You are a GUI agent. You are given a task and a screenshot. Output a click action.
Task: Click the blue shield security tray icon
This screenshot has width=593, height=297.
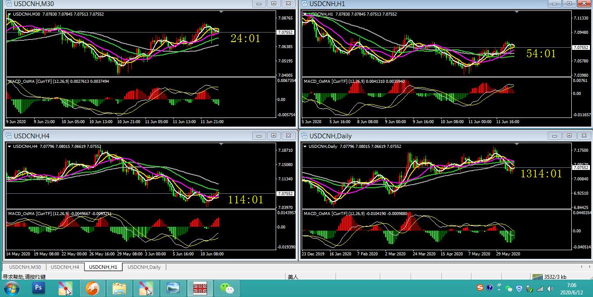[519, 288]
